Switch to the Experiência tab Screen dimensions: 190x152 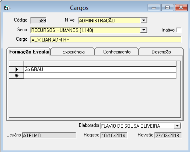click(x=73, y=52)
